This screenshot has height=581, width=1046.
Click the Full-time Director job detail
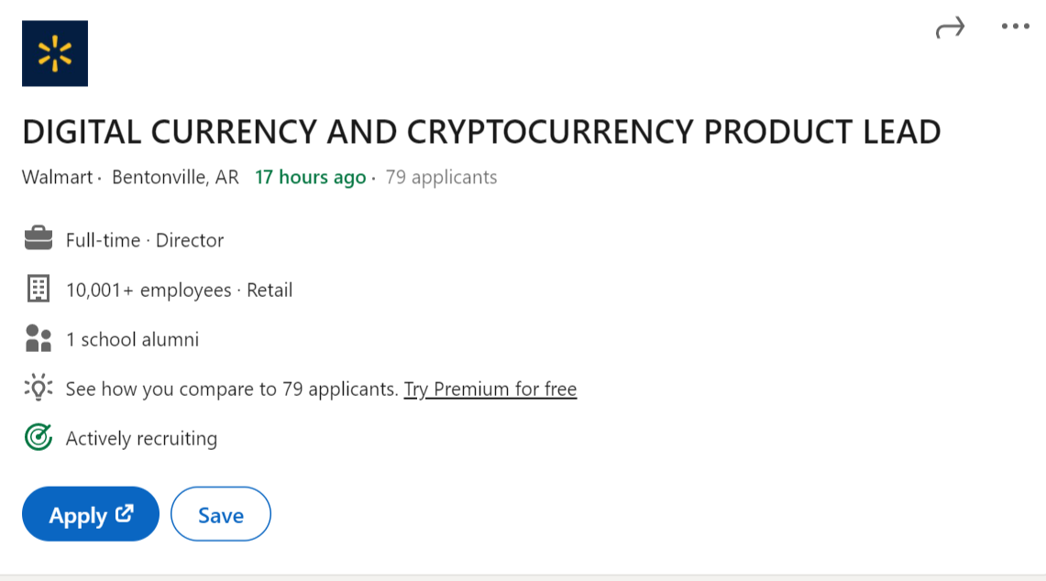[x=145, y=240]
